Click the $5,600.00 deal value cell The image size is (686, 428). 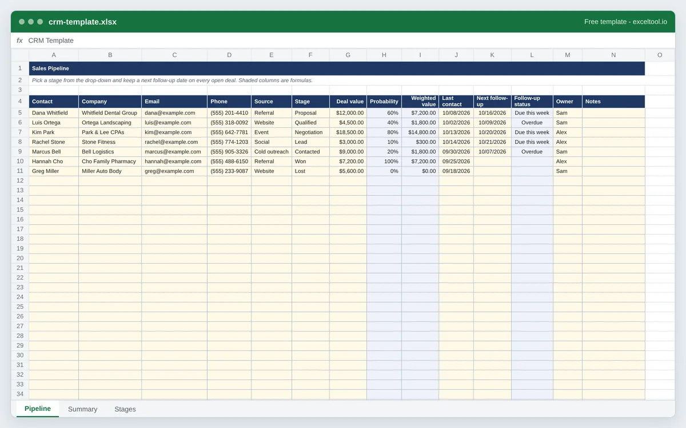click(x=348, y=171)
